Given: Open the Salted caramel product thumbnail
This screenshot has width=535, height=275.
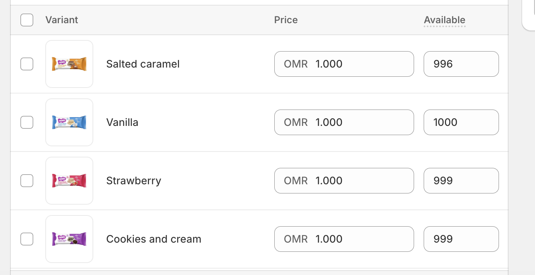Looking at the screenshot, I should 69,64.
